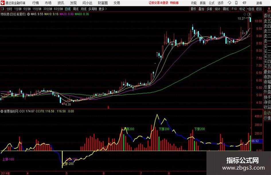Screen dimensions: 271x175
Task: Click the 最新 row in quote panel
Action: (x=267, y=72)
